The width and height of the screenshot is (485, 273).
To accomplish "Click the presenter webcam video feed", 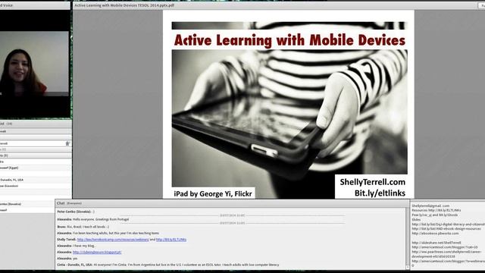I will 34,64.
